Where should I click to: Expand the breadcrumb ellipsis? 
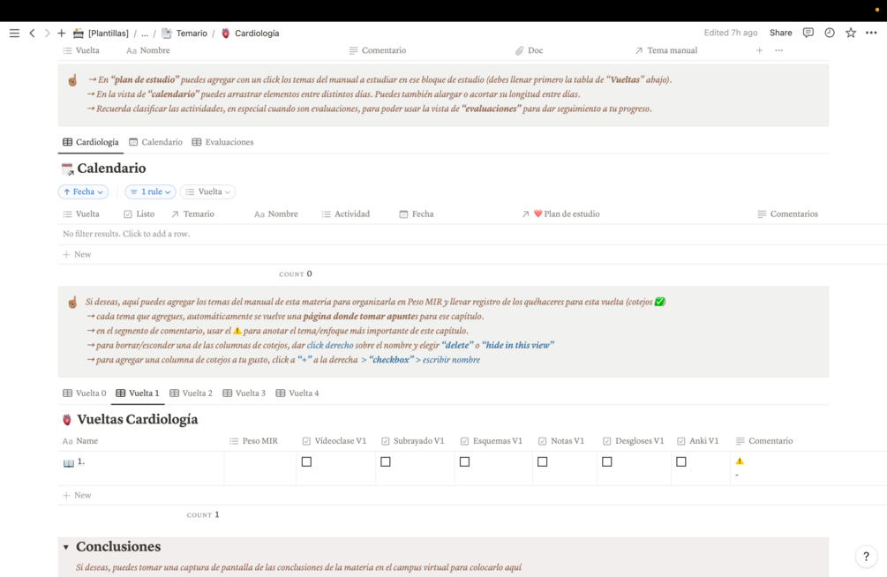(145, 34)
